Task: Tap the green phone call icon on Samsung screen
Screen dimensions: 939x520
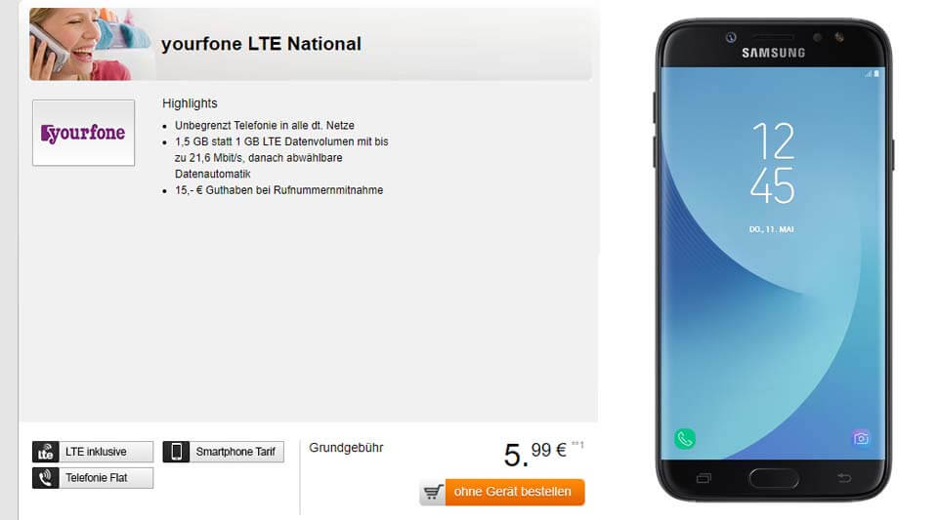Action: [685, 439]
